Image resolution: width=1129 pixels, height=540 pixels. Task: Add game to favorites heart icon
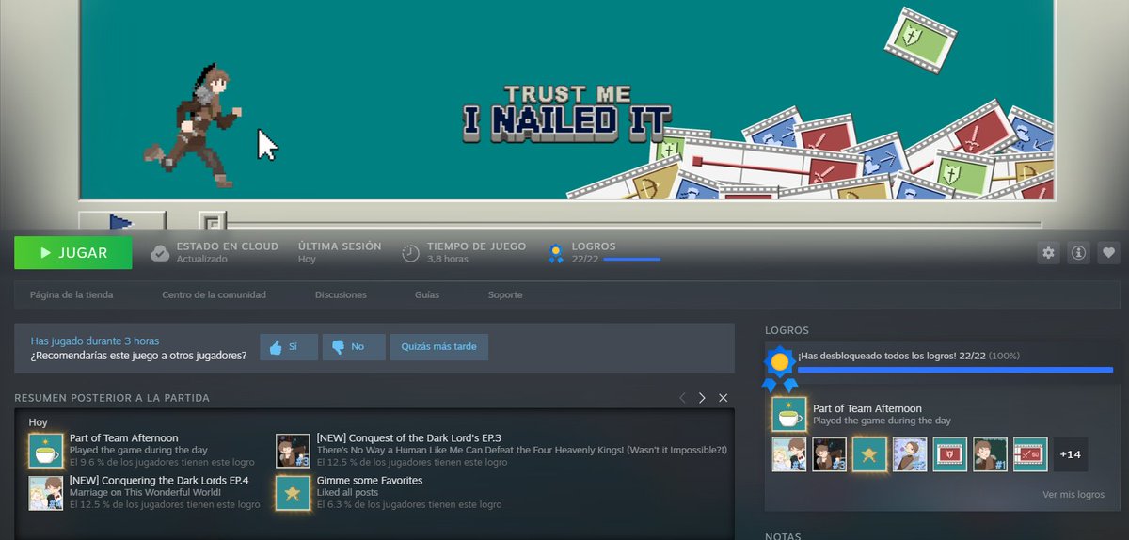1108,252
